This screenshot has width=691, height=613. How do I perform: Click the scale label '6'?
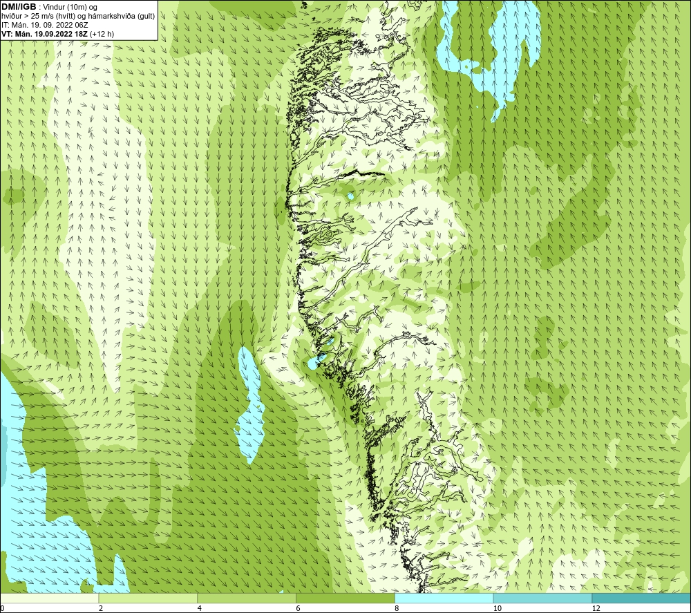299,608
